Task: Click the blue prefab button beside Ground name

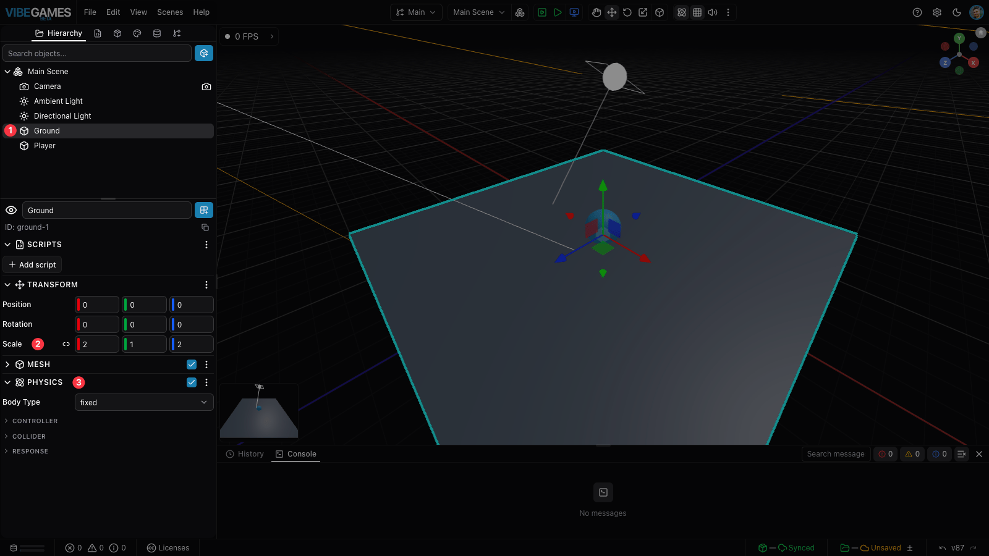Action: point(204,210)
